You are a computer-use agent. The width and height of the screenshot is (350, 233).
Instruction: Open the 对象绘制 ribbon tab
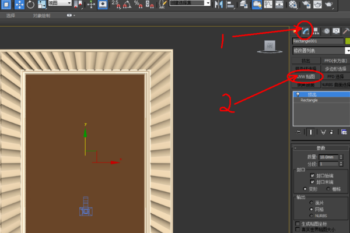pos(41,16)
